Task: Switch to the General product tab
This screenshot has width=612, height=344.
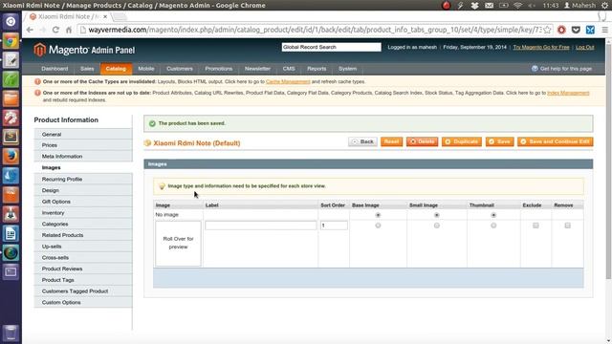Action: click(83, 134)
